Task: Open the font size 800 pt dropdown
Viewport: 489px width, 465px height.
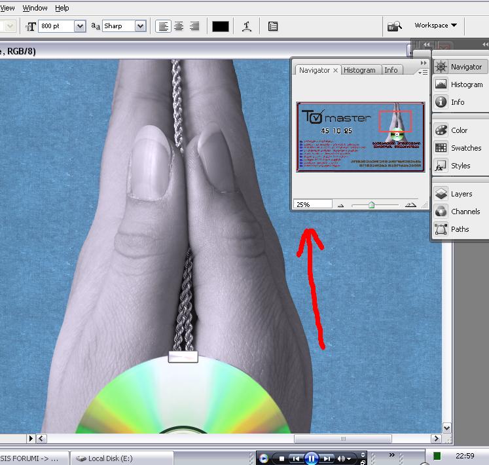Action: [x=80, y=26]
